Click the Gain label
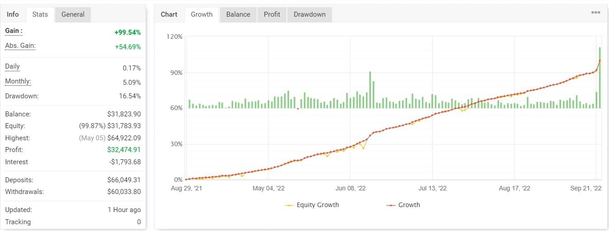609x231 pixels. 14,31
